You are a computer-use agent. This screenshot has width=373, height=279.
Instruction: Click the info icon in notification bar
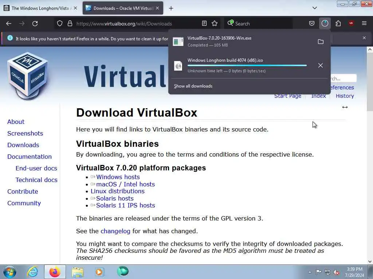click(10, 38)
